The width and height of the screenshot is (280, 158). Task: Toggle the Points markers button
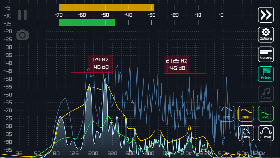pyautogui.click(x=266, y=74)
